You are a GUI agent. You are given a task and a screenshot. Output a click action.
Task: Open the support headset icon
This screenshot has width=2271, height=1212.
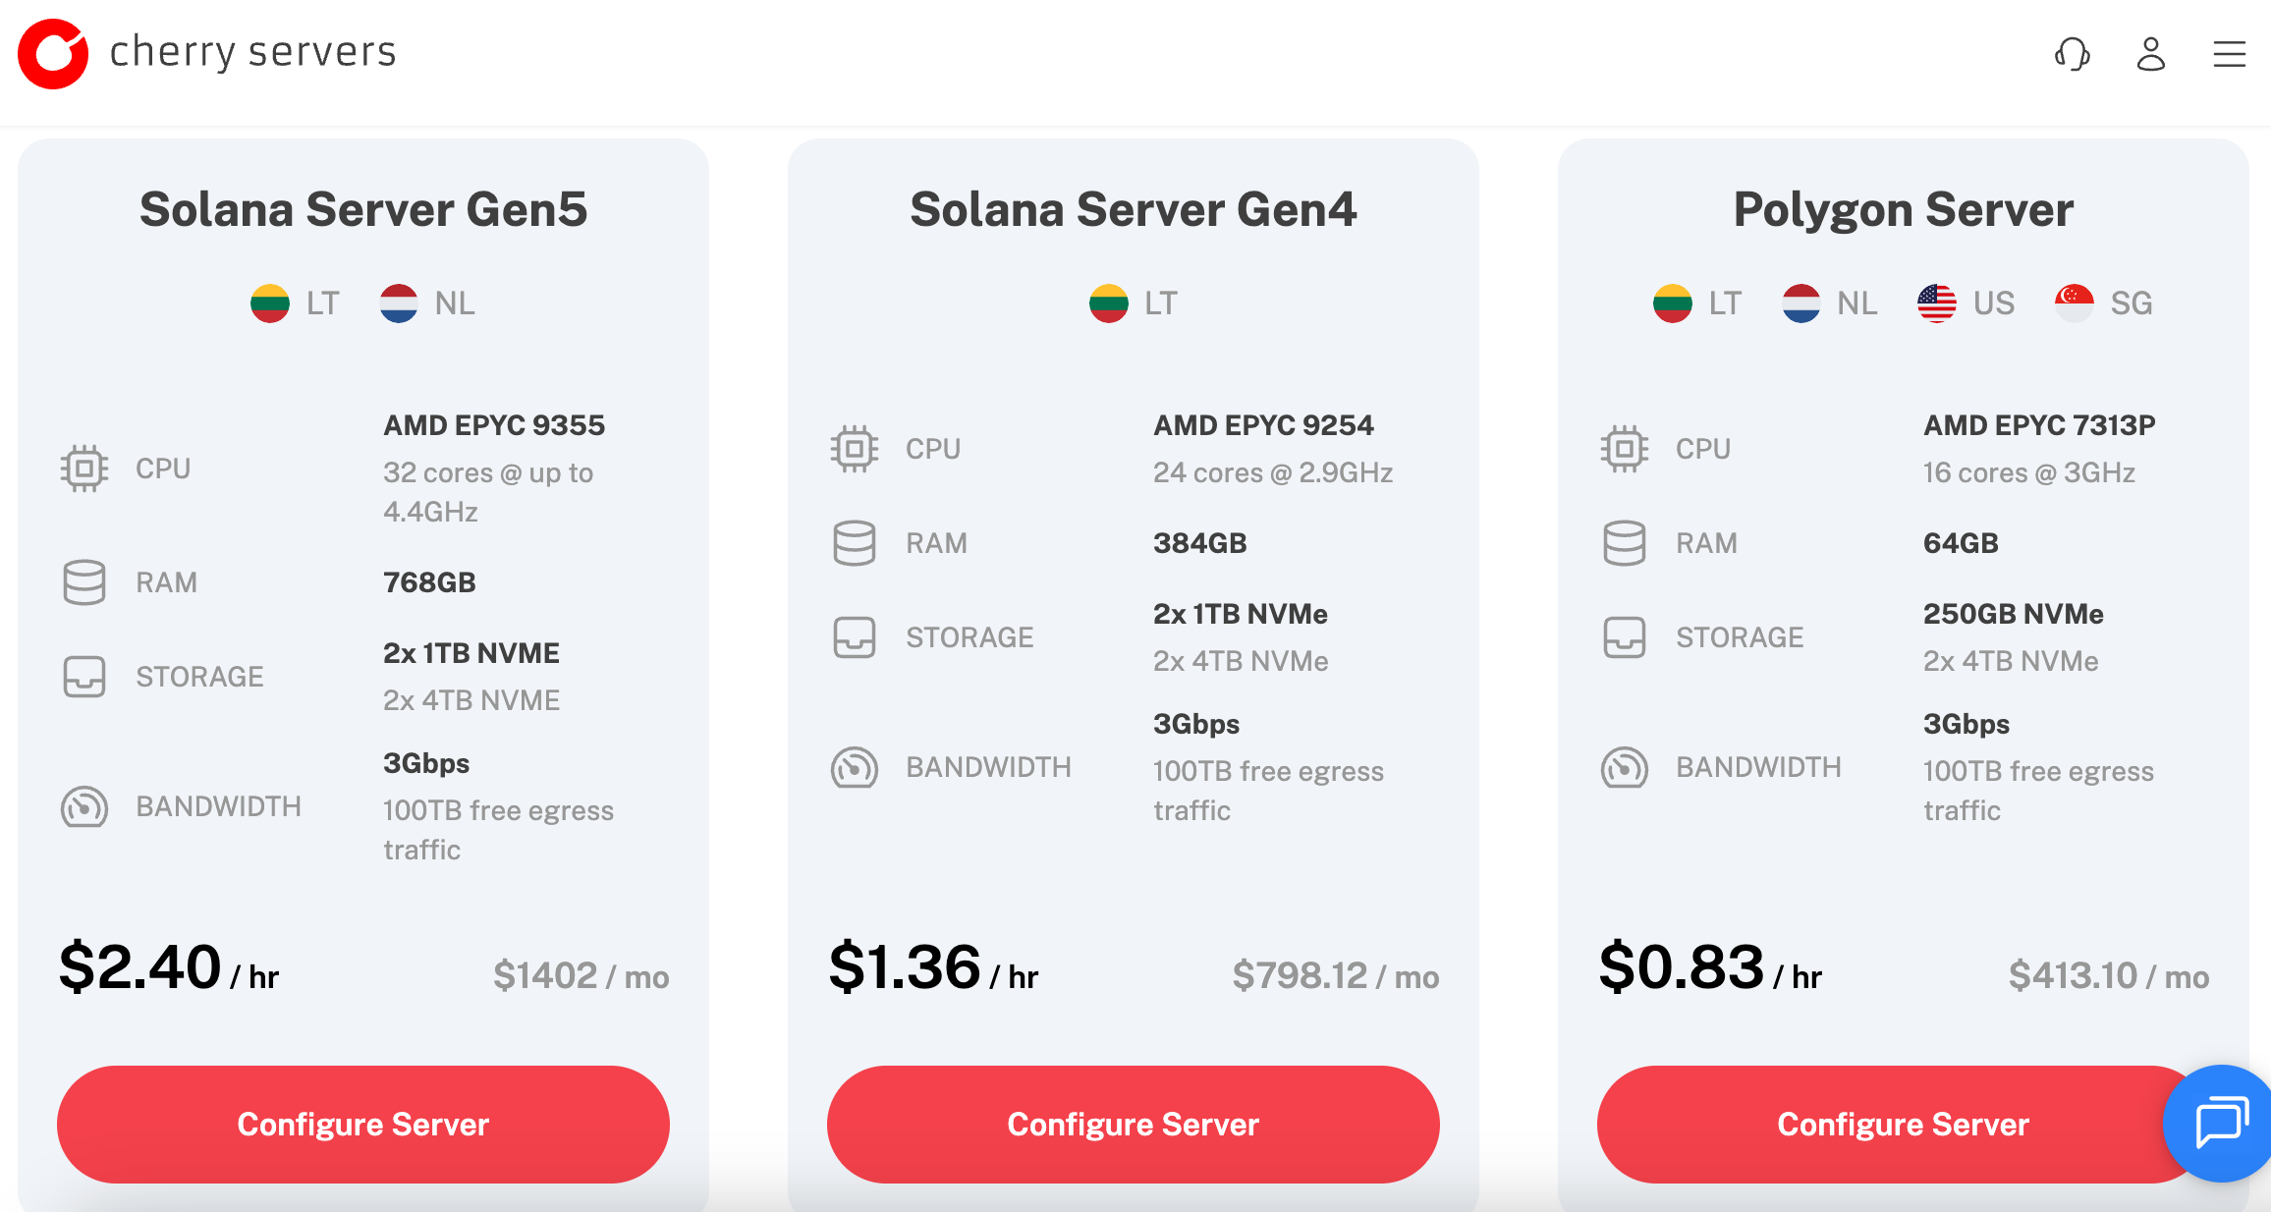tap(2073, 54)
